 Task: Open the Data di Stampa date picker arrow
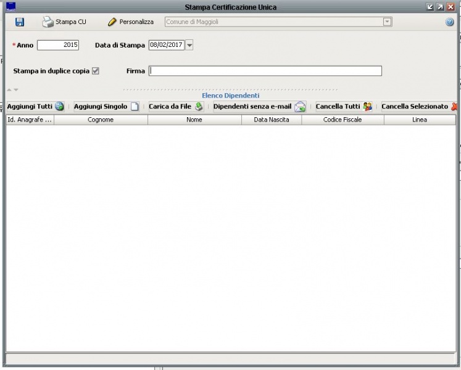189,45
